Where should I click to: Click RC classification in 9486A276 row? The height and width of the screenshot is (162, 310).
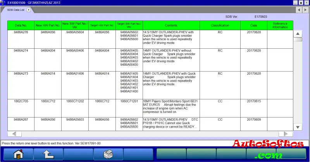point(220,32)
